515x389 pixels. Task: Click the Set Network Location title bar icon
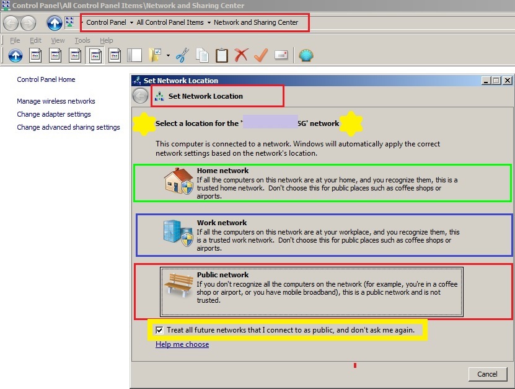138,80
